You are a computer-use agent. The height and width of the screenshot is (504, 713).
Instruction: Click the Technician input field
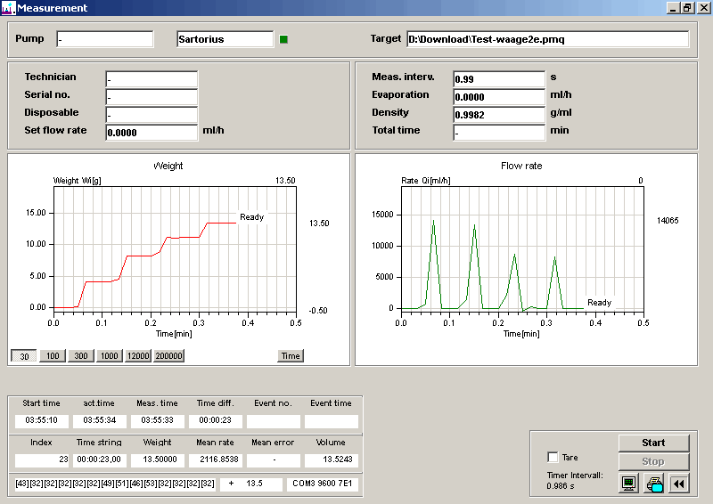(152, 79)
